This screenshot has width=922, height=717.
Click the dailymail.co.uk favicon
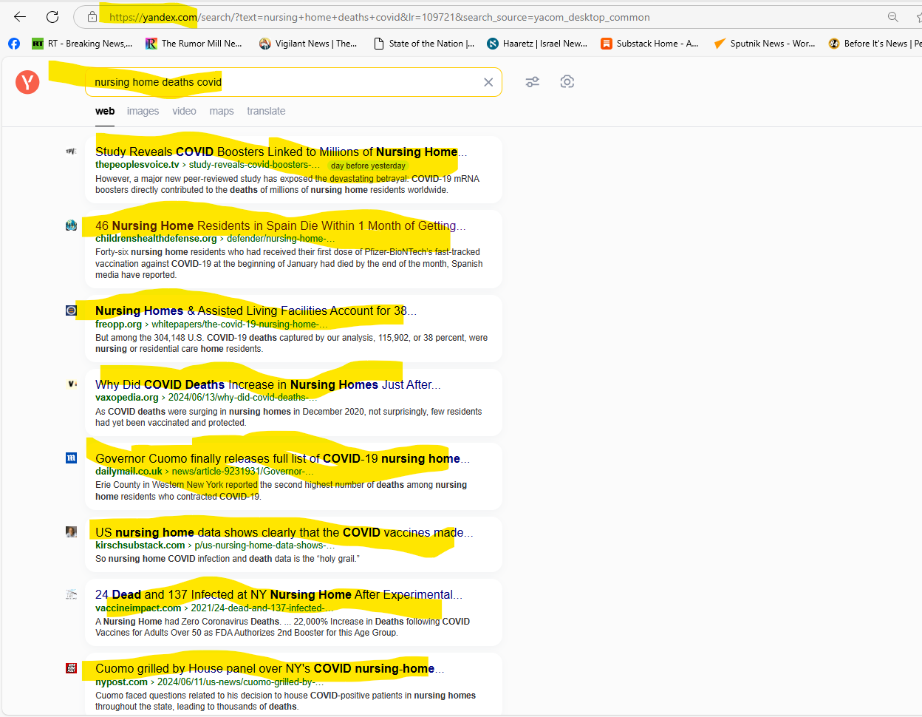71,458
